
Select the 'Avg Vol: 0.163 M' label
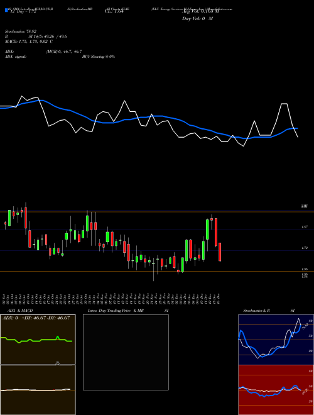pyautogui.click(x=200, y=12)
